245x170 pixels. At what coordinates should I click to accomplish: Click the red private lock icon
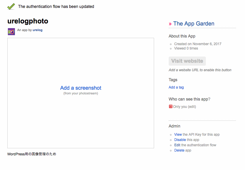tap(171, 107)
